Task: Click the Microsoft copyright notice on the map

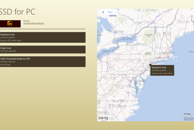Action: click(x=189, y=118)
